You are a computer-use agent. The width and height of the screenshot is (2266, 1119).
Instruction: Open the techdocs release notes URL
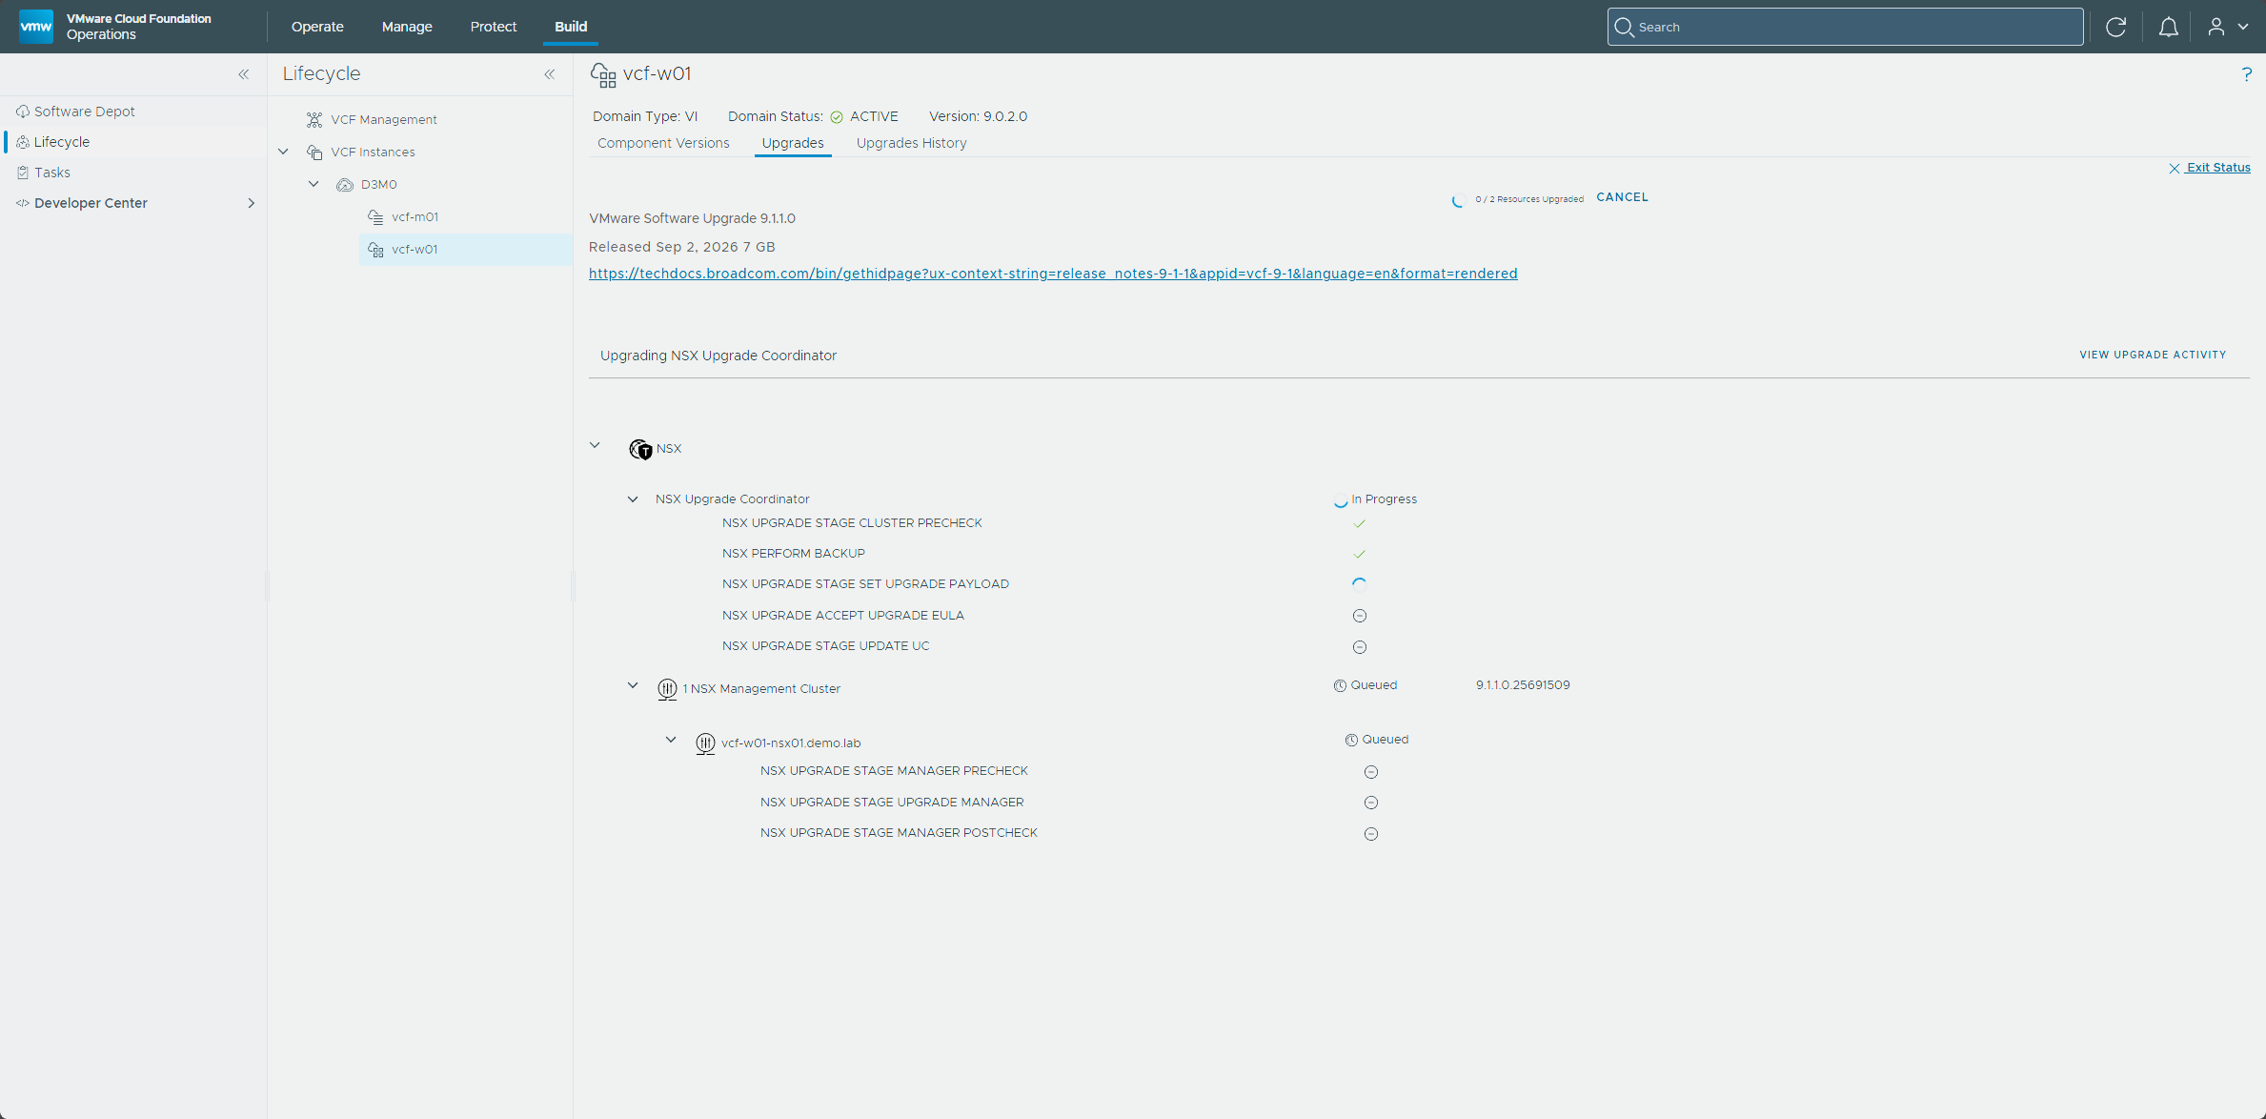point(1053,274)
